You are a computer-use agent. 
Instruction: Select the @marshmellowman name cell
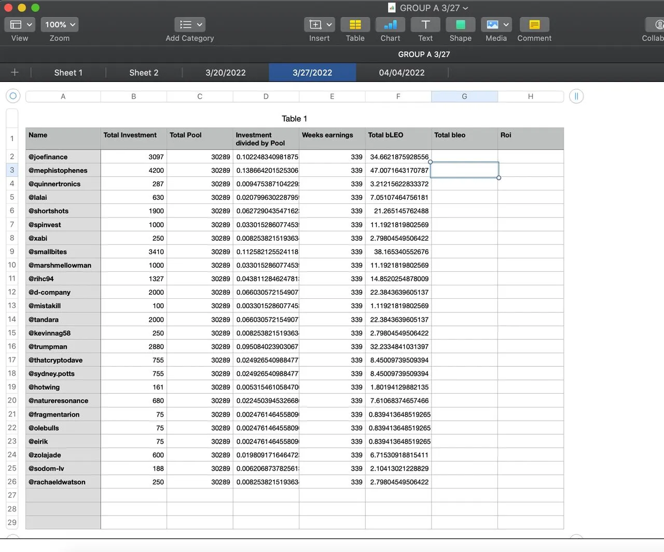tap(63, 265)
